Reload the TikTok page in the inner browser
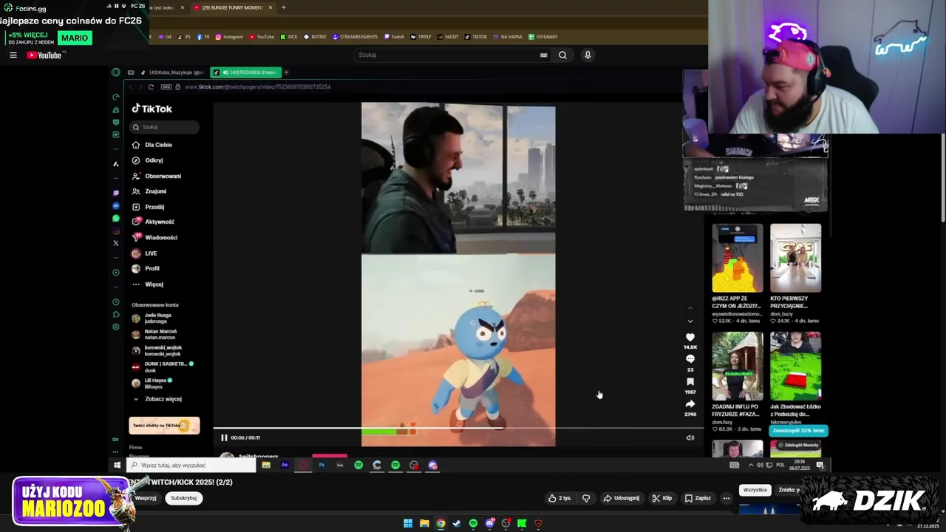The image size is (946, 532). pyautogui.click(x=151, y=87)
